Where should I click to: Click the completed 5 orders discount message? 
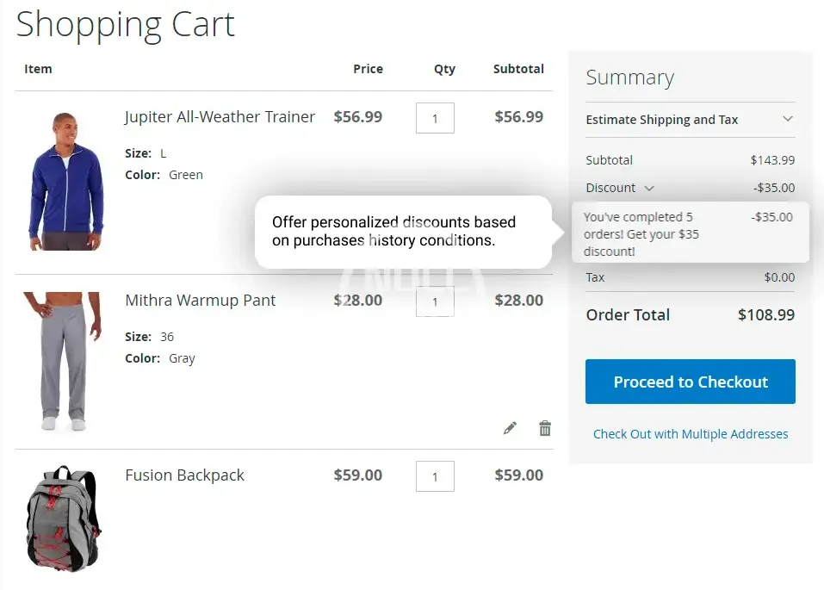point(642,234)
